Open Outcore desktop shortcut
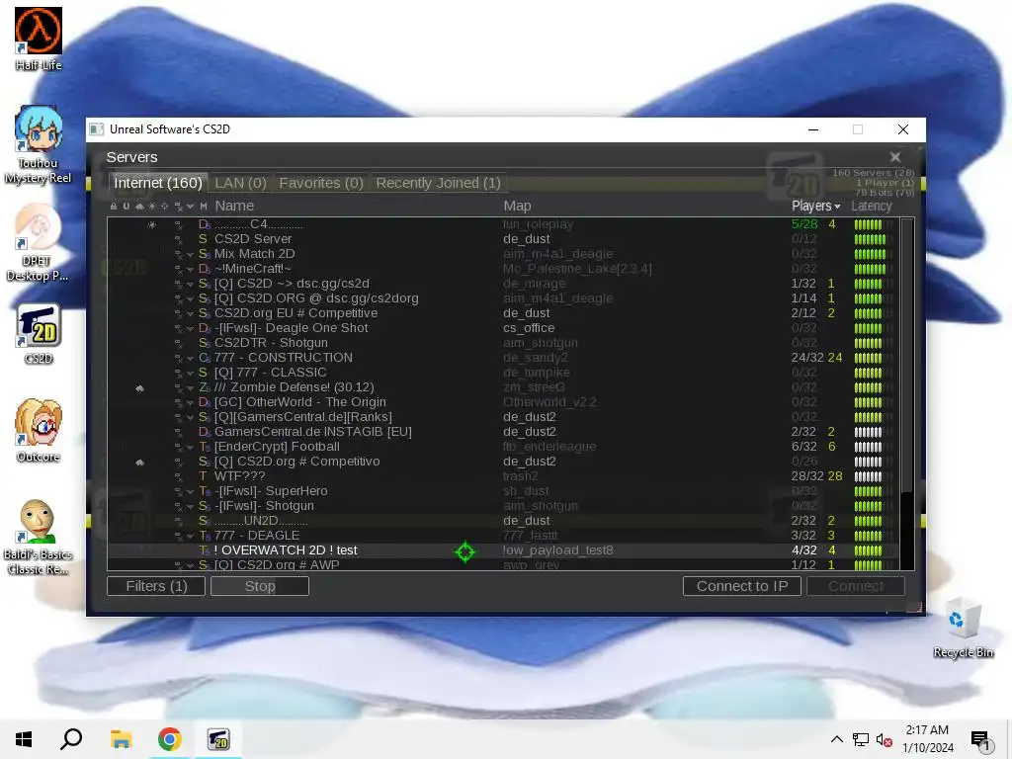Screen dimensions: 1012x759 pos(39,431)
